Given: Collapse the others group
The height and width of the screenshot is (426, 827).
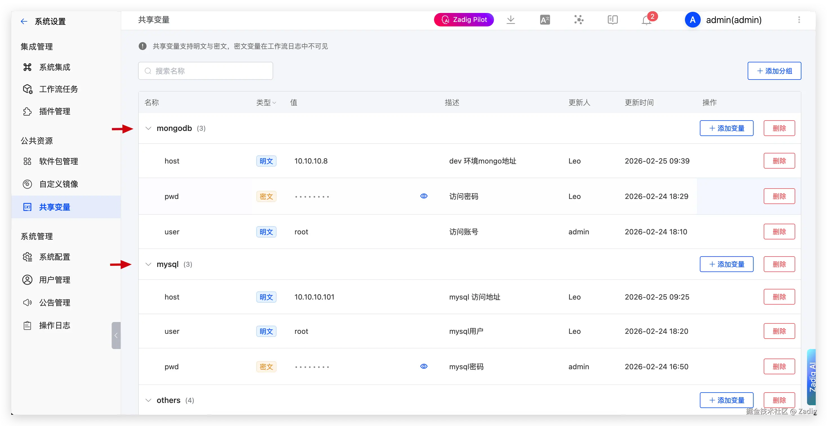Looking at the screenshot, I should tap(148, 400).
